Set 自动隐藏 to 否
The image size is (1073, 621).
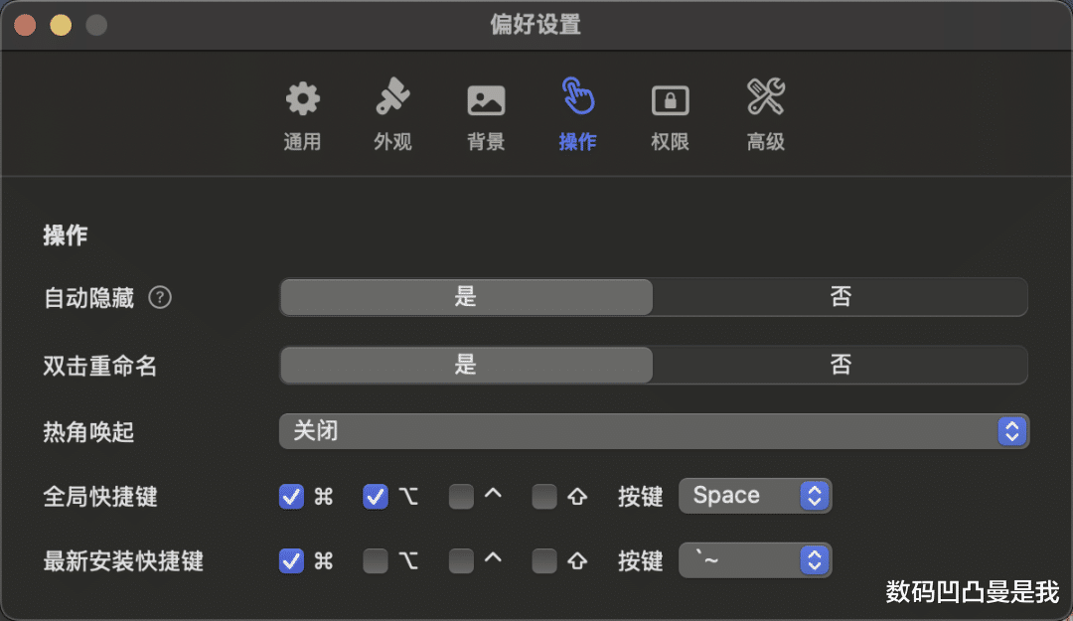[x=841, y=297]
